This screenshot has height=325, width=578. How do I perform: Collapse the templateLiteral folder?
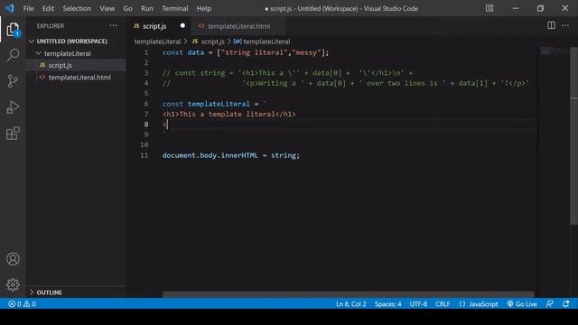click(x=68, y=54)
